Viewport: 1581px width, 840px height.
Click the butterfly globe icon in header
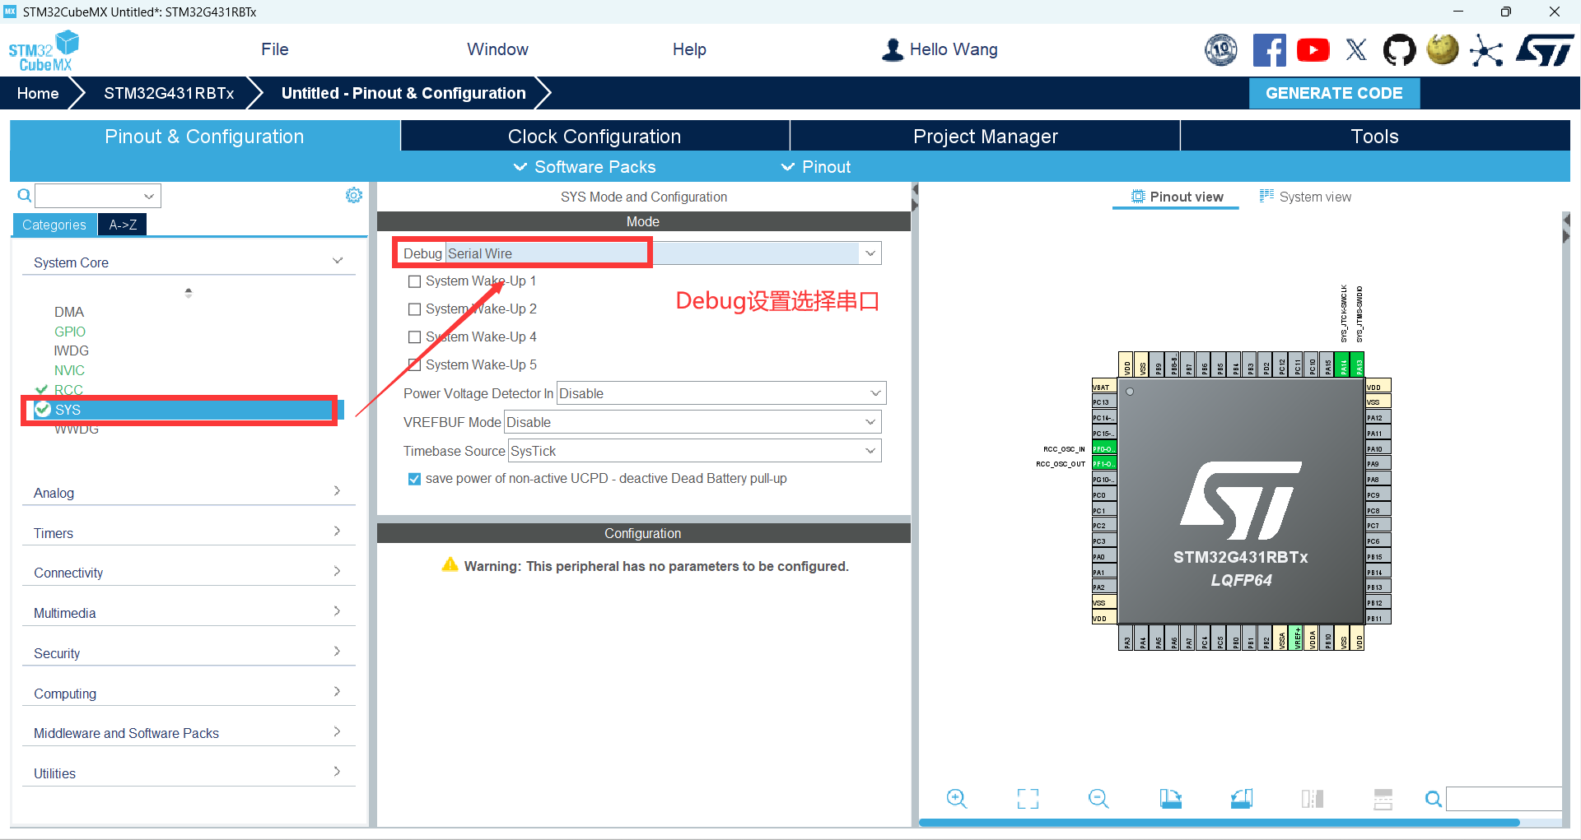click(x=1443, y=50)
